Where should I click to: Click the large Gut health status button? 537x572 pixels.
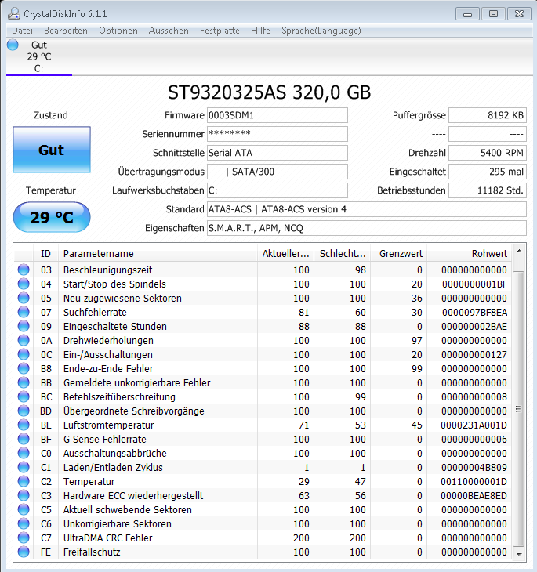pos(52,150)
